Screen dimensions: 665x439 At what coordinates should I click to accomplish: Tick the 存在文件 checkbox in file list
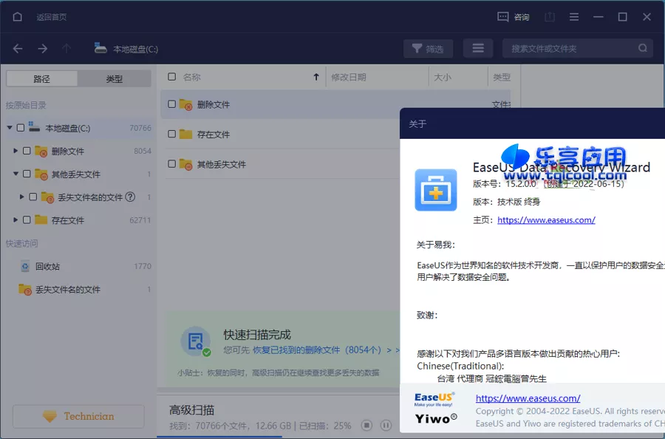tap(172, 135)
